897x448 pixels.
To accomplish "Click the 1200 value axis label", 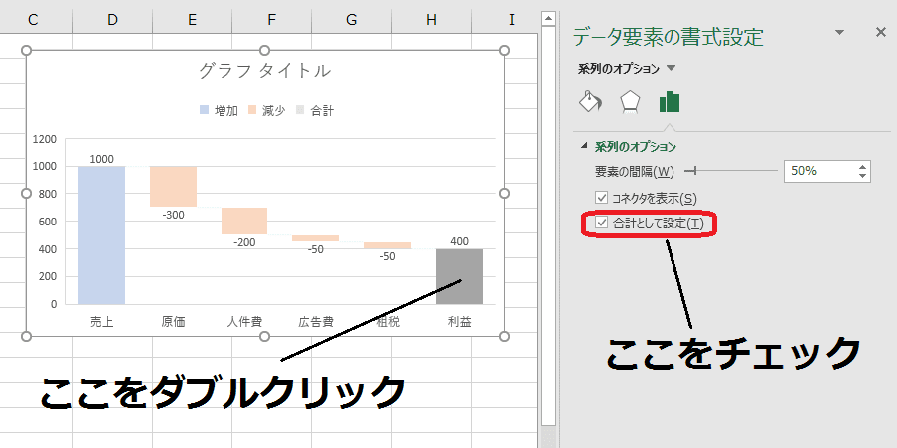I will (45, 139).
